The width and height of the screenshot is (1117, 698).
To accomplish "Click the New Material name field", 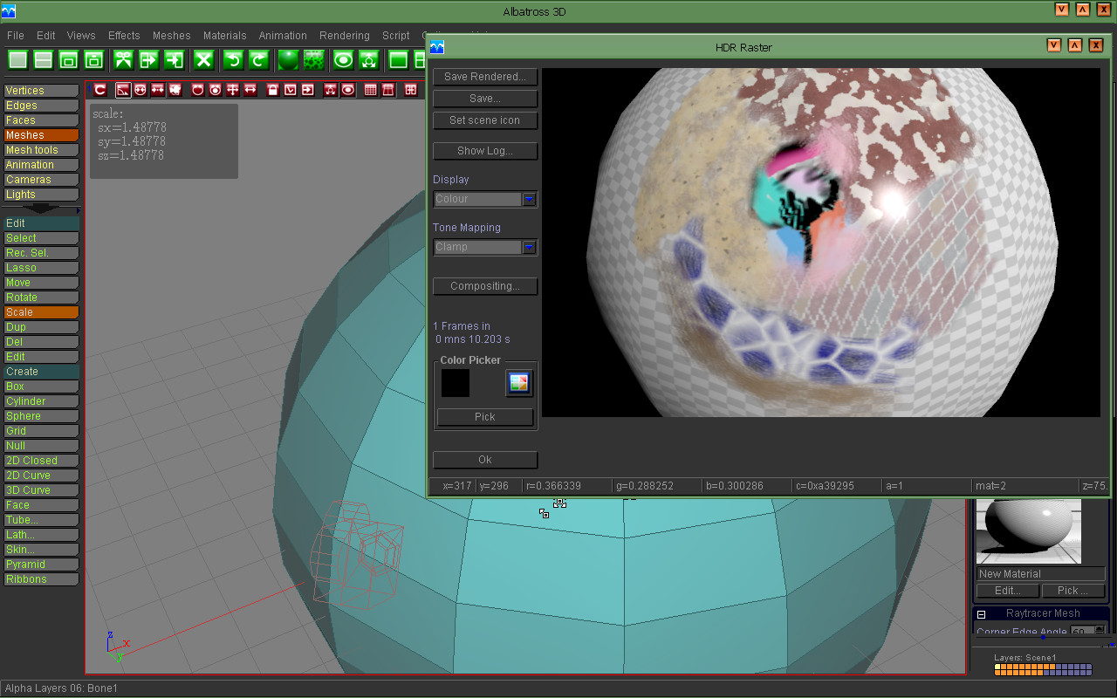I will [x=1041, y=574].
